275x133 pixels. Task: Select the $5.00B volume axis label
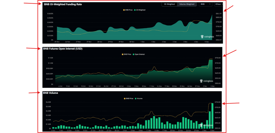48,107
